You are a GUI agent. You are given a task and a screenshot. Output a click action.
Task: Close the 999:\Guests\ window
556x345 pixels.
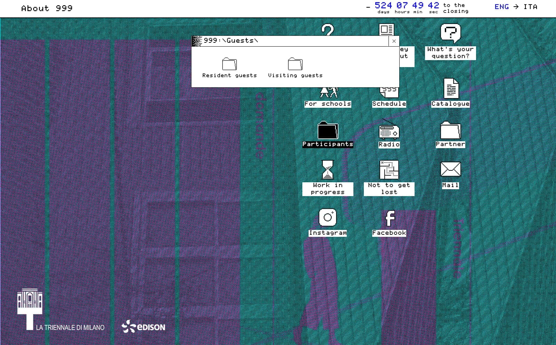coord(394,41)
